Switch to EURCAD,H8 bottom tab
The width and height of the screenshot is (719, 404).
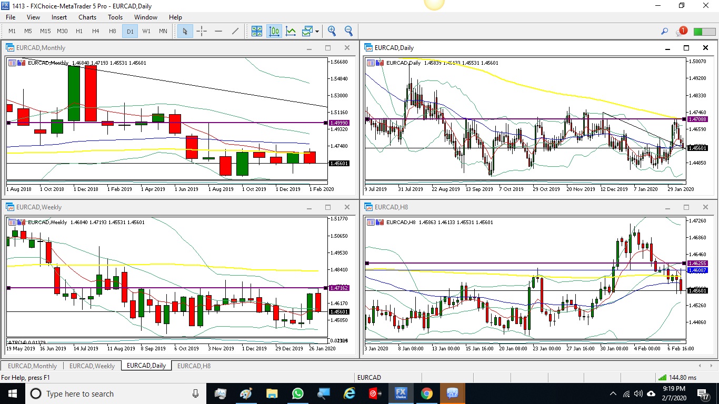pos(194,366)
